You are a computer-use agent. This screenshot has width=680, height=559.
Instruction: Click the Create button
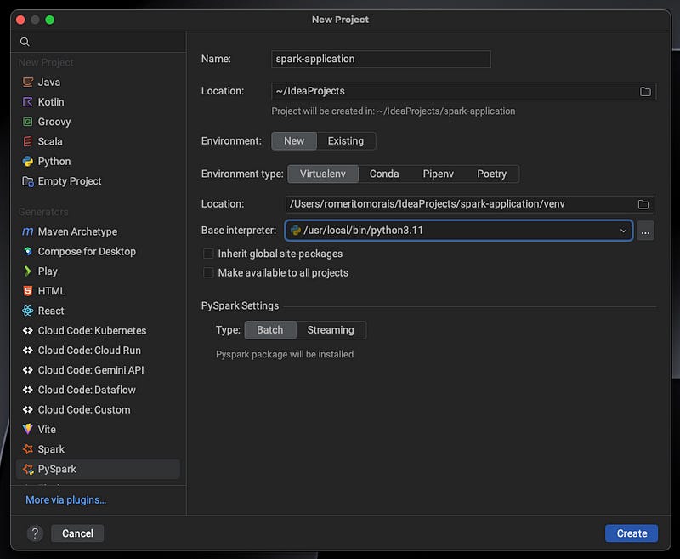click(x=632, y=533)
